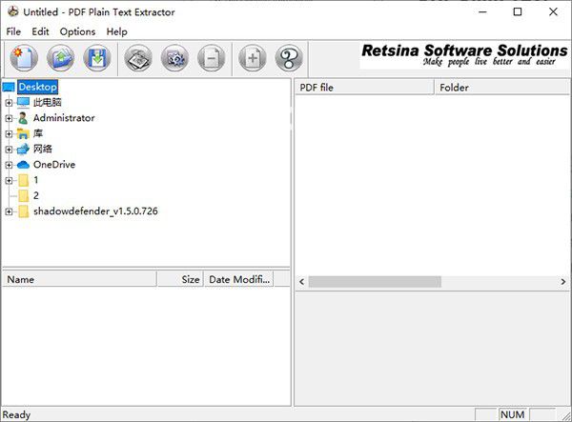The width and height of the screenshot is (572, 422).
Task: Open the settings gears toolbar icon
Action: point(174,58)
